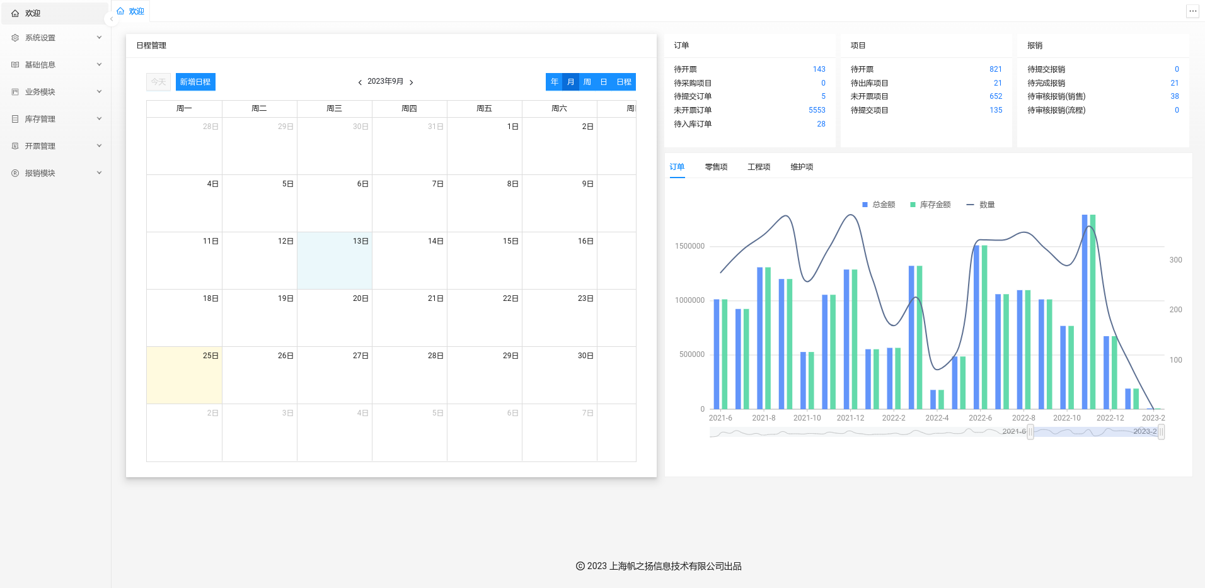Image resolution: width=1205 pixels, height=588 pixels.
Task: Toggle 数量 legend line series
Action: pyautogui.click(x=981, y=205)
